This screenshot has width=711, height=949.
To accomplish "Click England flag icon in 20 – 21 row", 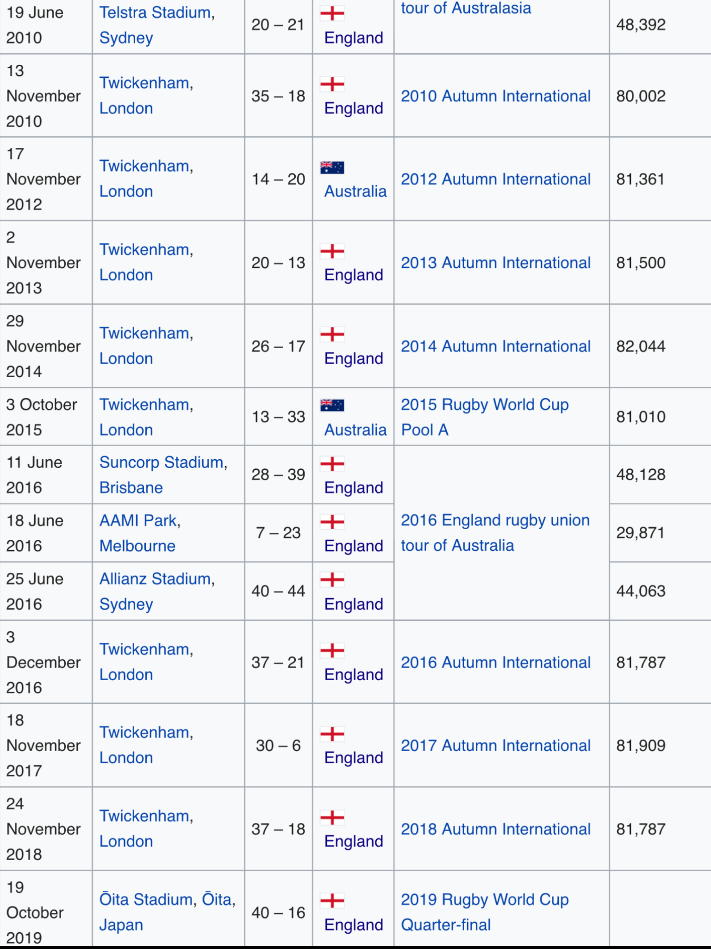I will click(x=332, y=13).
